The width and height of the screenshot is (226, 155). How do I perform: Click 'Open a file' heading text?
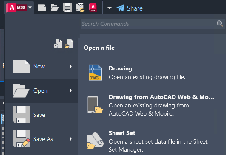pyautogui.click(x=99, y=48)
